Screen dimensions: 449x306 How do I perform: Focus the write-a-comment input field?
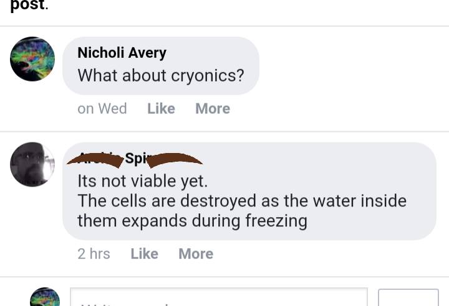coord(218,299)
